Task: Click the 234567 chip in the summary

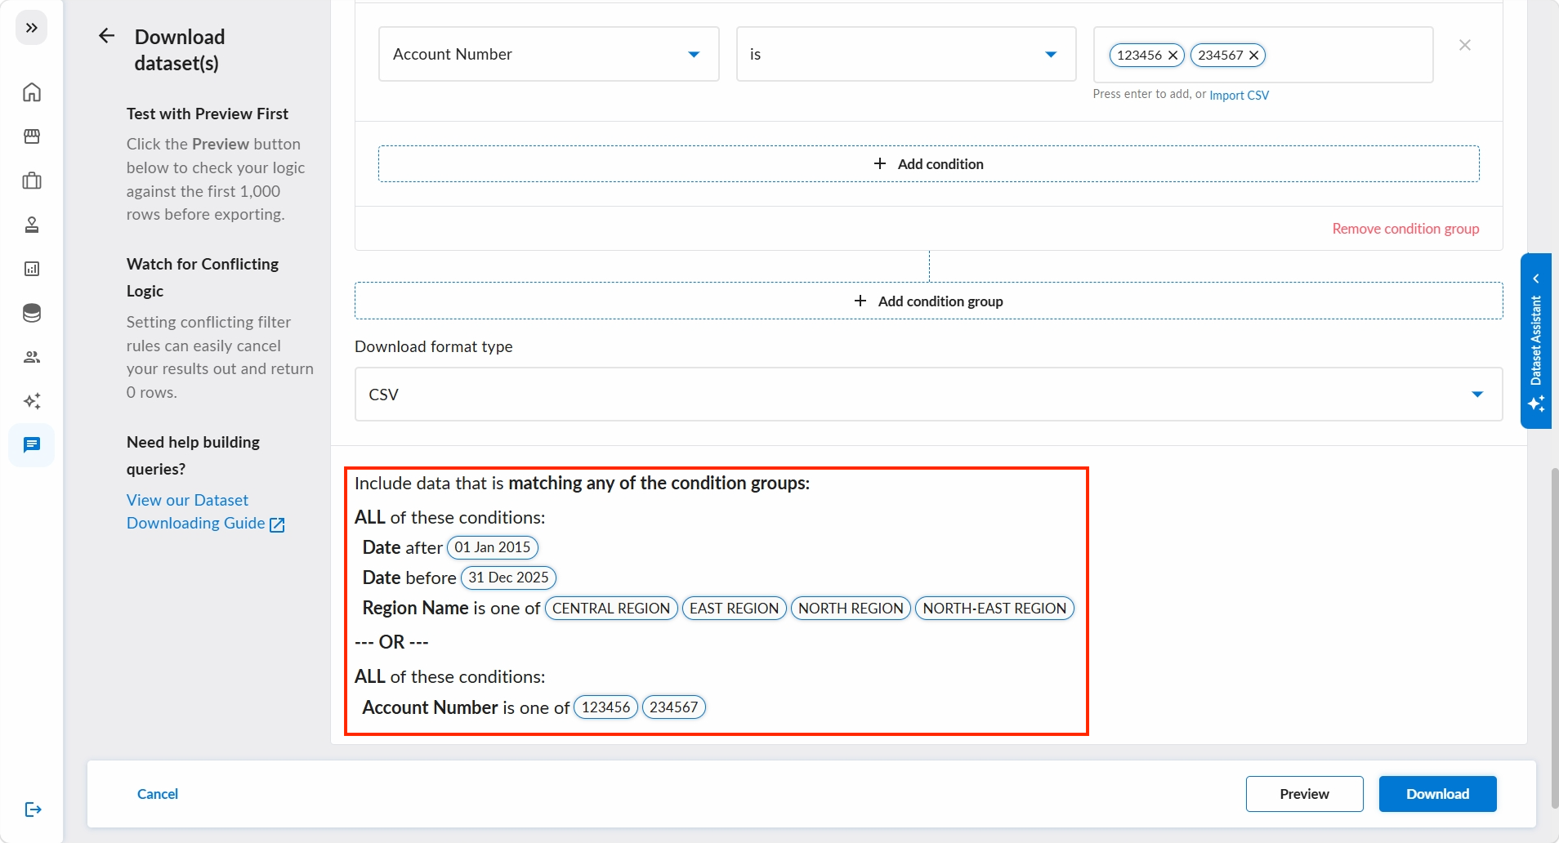Action: [674, 707]
